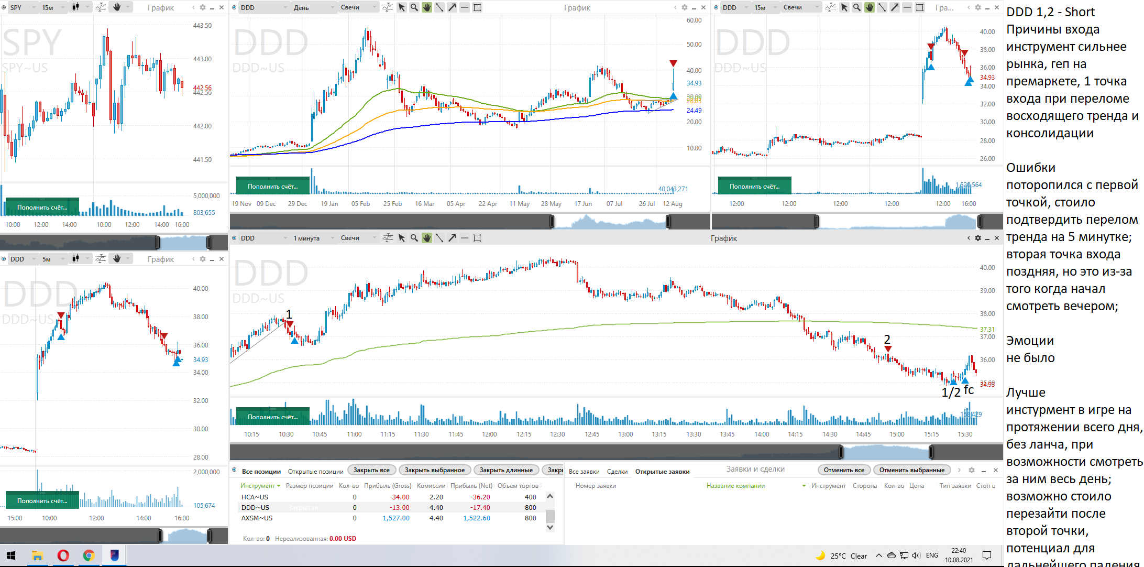The width and height of the screenshot is (1144, 567).
Task: Select trend line tool in DDD daily chart
Action: click(439, 7)
